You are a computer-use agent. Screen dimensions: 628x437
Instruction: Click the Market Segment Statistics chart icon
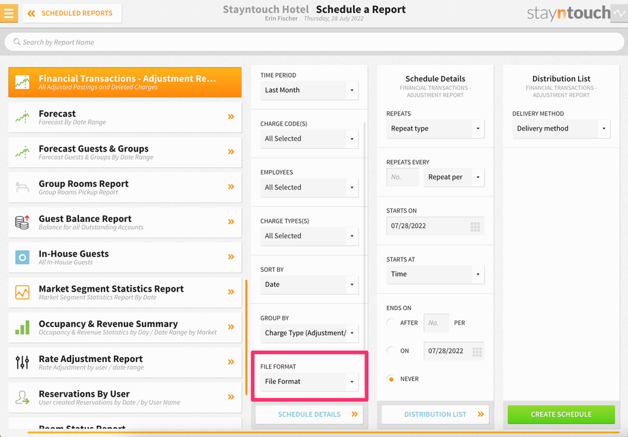pos(23,292)
